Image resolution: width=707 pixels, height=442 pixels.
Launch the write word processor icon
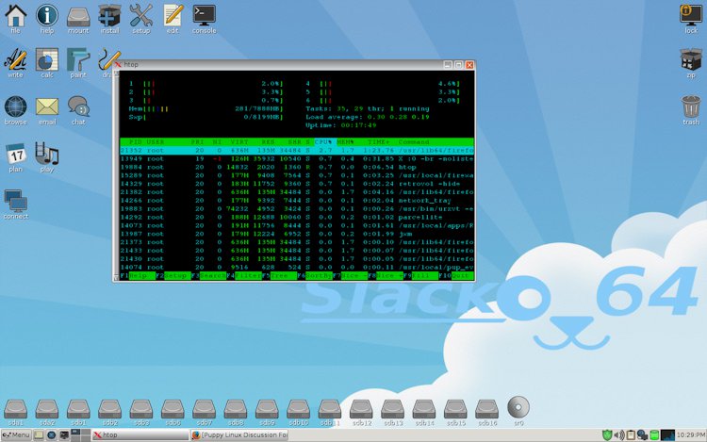click(15, 61)
